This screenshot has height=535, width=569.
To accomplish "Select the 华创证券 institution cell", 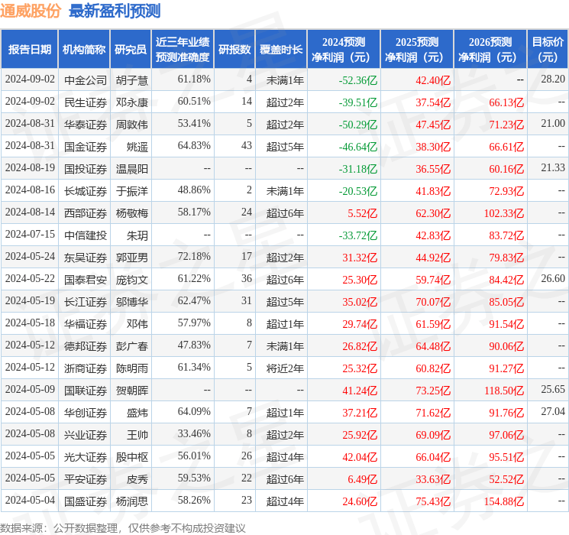I will click(86, 412).
